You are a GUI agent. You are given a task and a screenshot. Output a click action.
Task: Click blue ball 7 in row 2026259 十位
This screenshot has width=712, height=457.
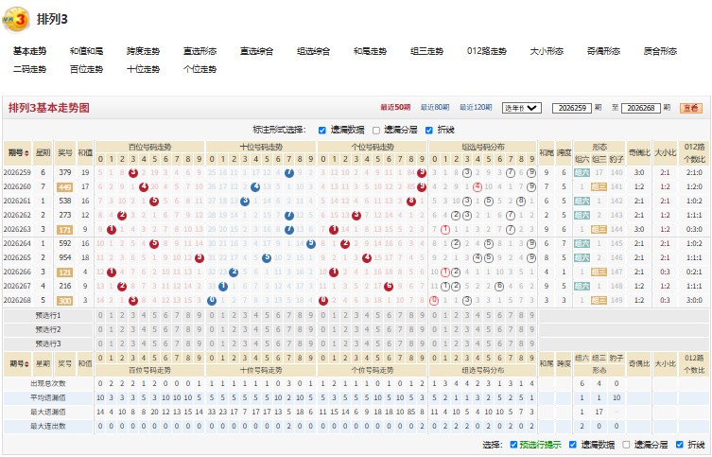(x=288, y=172)
